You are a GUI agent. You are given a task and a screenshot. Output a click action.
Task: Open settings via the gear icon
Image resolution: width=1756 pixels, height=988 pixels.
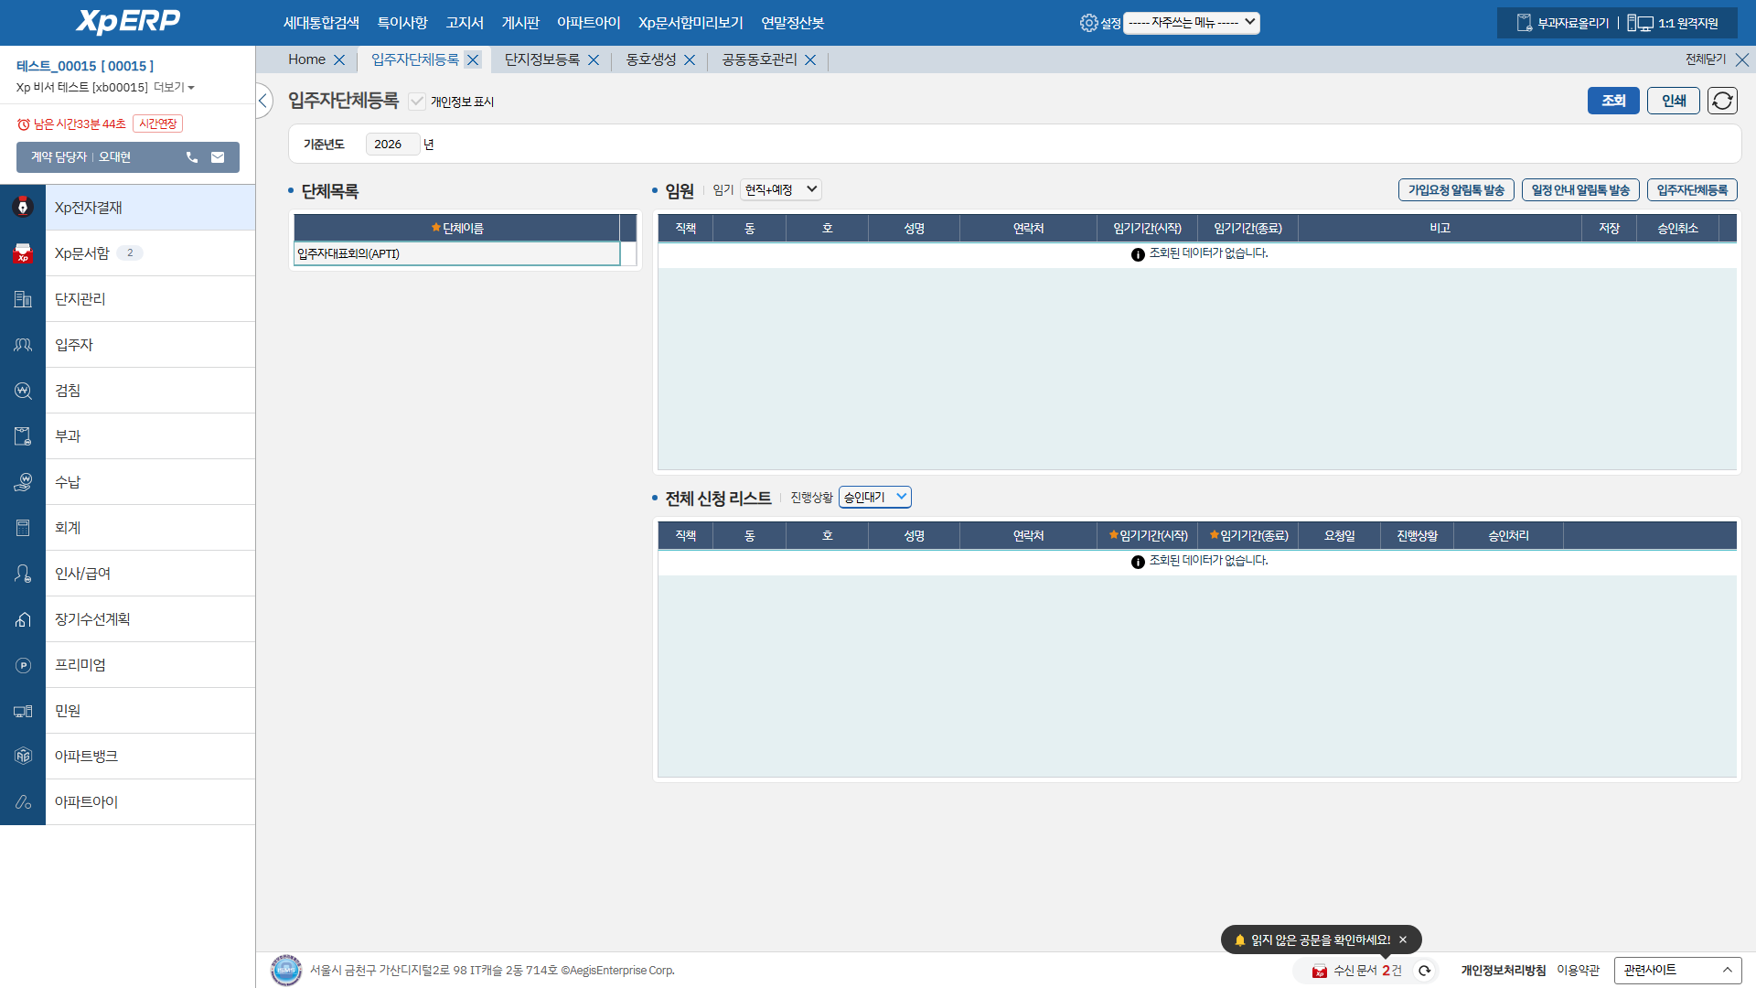(1088, 23)
